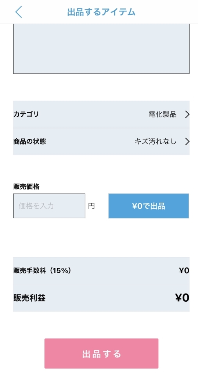Submit listing with pink 出品する button

[101, 354]
